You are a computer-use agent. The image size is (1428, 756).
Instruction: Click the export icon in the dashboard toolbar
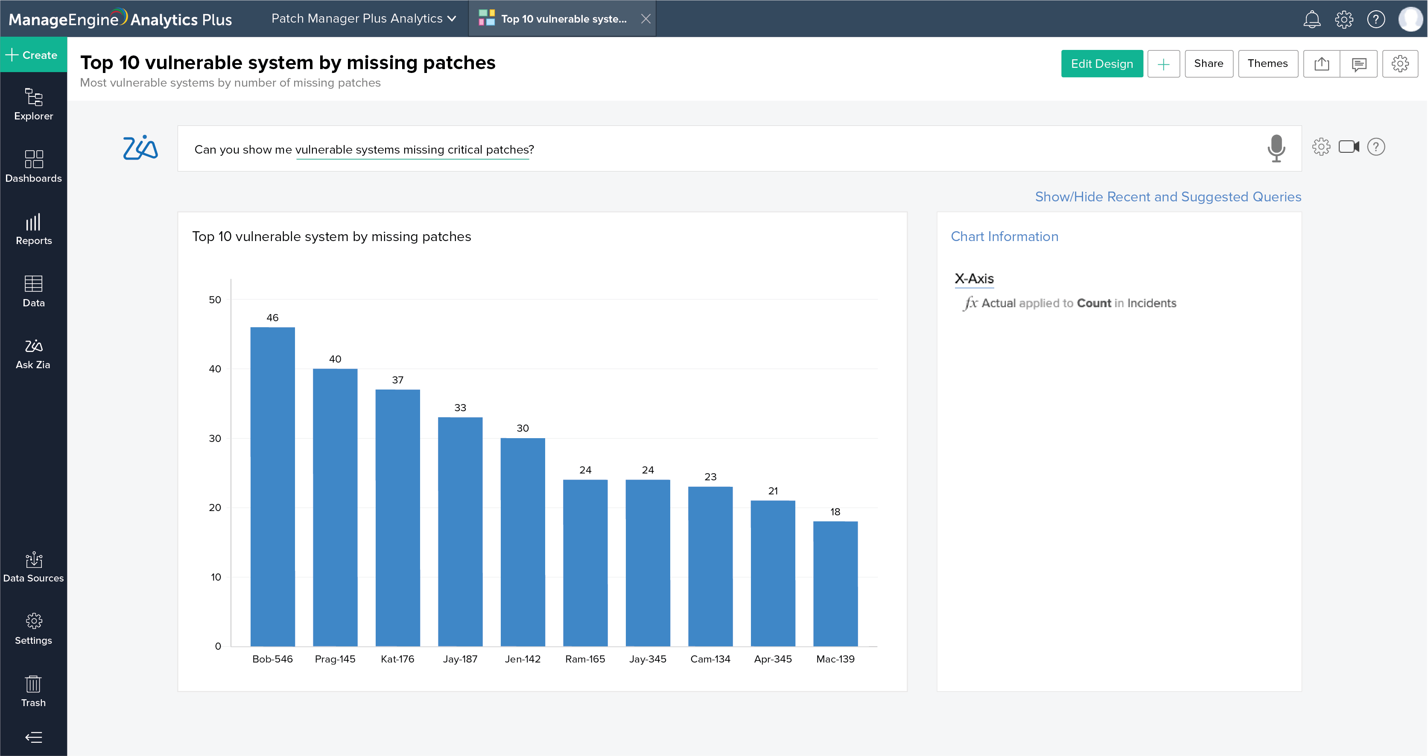coord(1322,64)
